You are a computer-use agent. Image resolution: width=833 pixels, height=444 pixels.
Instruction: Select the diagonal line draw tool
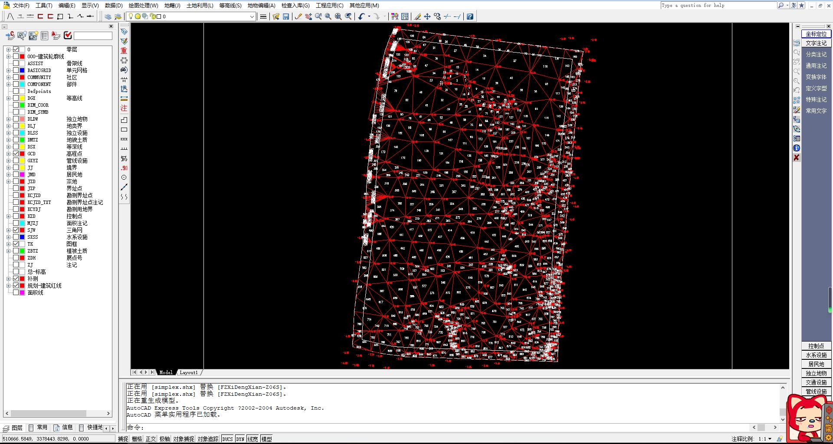pyautogui.click(x=124, y=187)
